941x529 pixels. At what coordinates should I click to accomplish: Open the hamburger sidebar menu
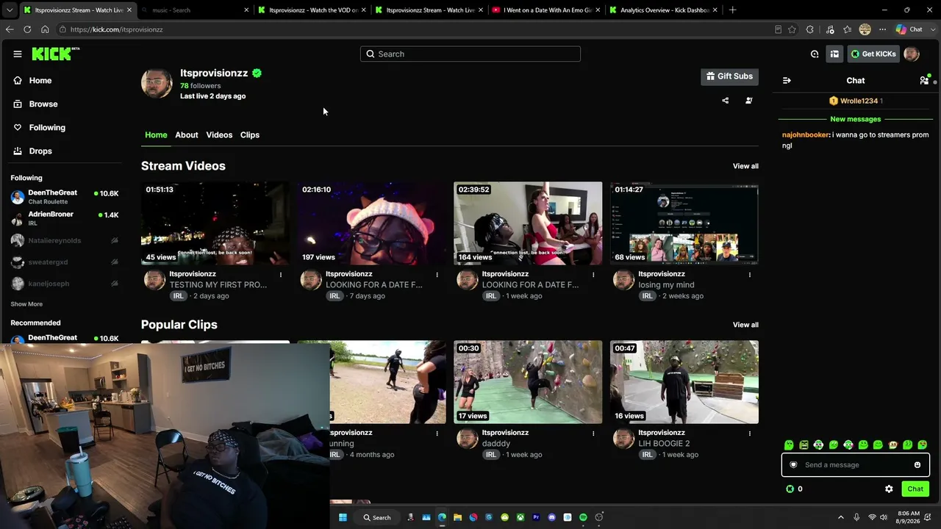(18, 54)
